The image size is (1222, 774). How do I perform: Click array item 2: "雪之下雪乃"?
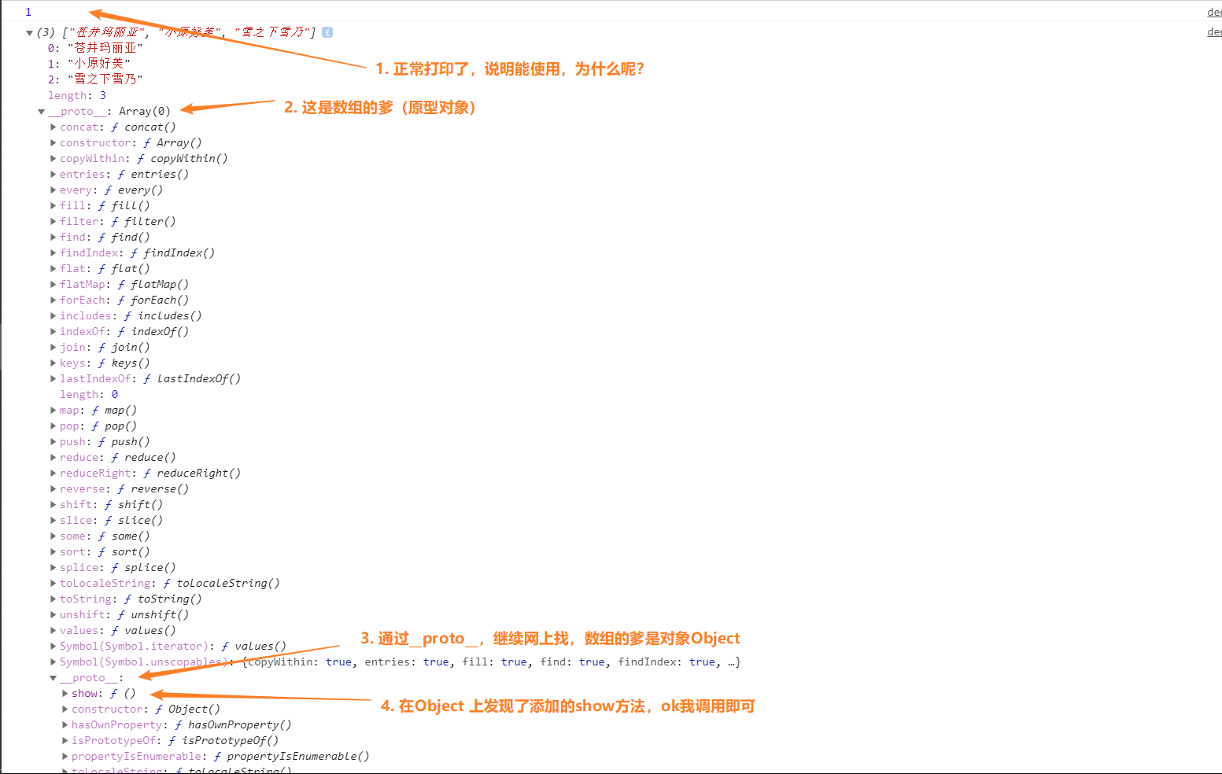[95, 79]
